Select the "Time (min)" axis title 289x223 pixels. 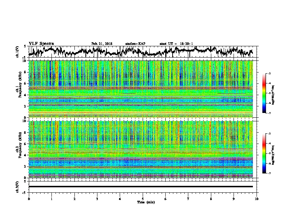click(x=146, y=202)
